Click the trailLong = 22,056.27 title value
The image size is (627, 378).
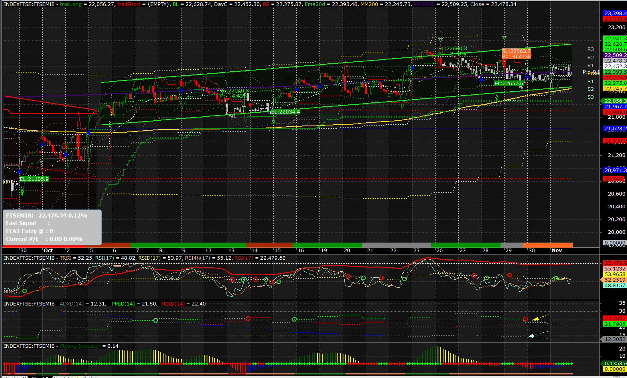(87, 4)
